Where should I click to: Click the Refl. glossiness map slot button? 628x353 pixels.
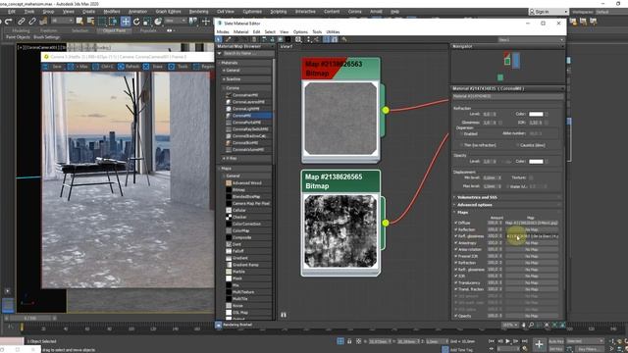point(532,236)
